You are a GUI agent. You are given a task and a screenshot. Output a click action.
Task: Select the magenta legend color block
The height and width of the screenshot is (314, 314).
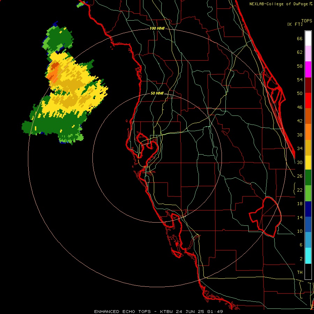[308, 69]
